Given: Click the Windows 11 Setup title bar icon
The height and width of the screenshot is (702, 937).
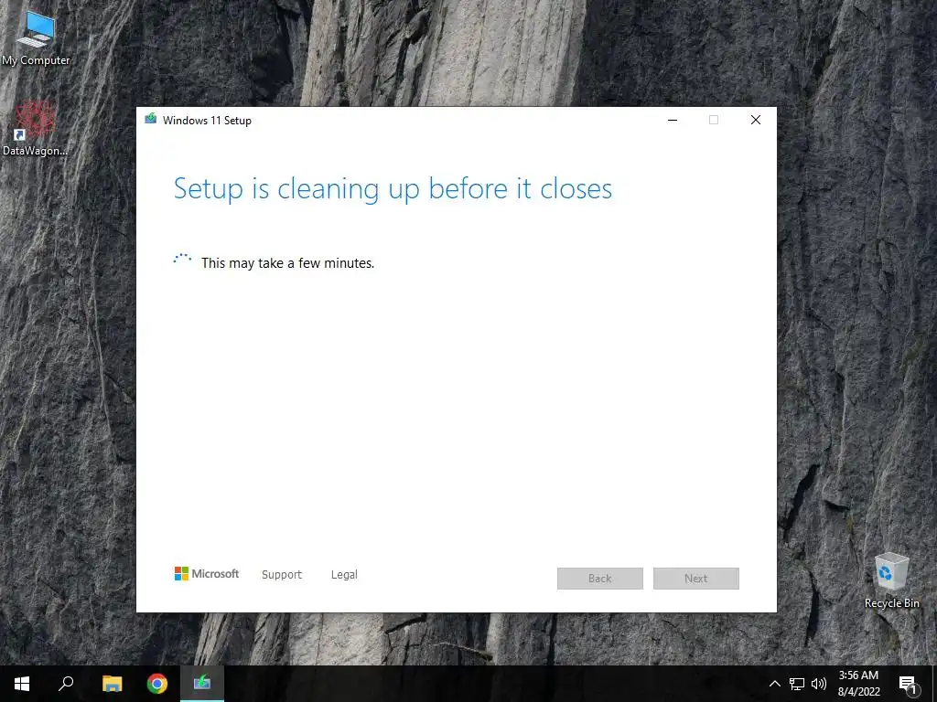Looking at the screenshot, I should pyautogui.click(x=151, y=120).
